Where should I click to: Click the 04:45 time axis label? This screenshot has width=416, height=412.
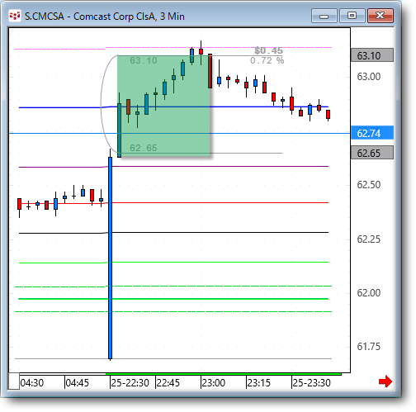(x=78, y=383)
